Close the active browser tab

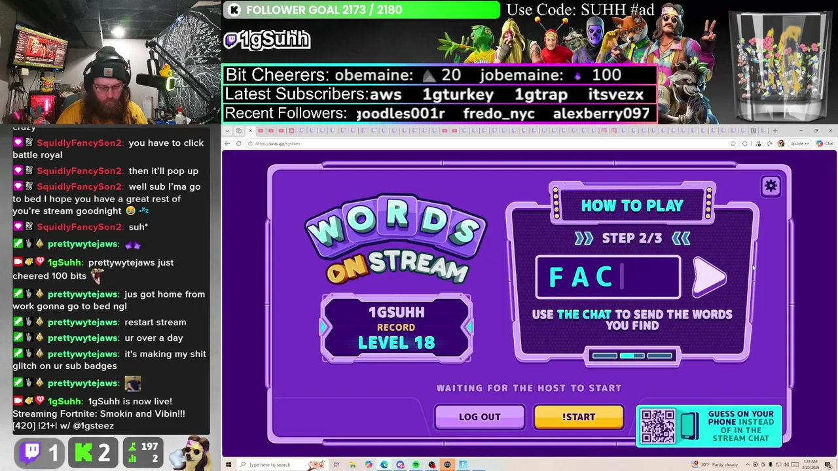[250, 131]
